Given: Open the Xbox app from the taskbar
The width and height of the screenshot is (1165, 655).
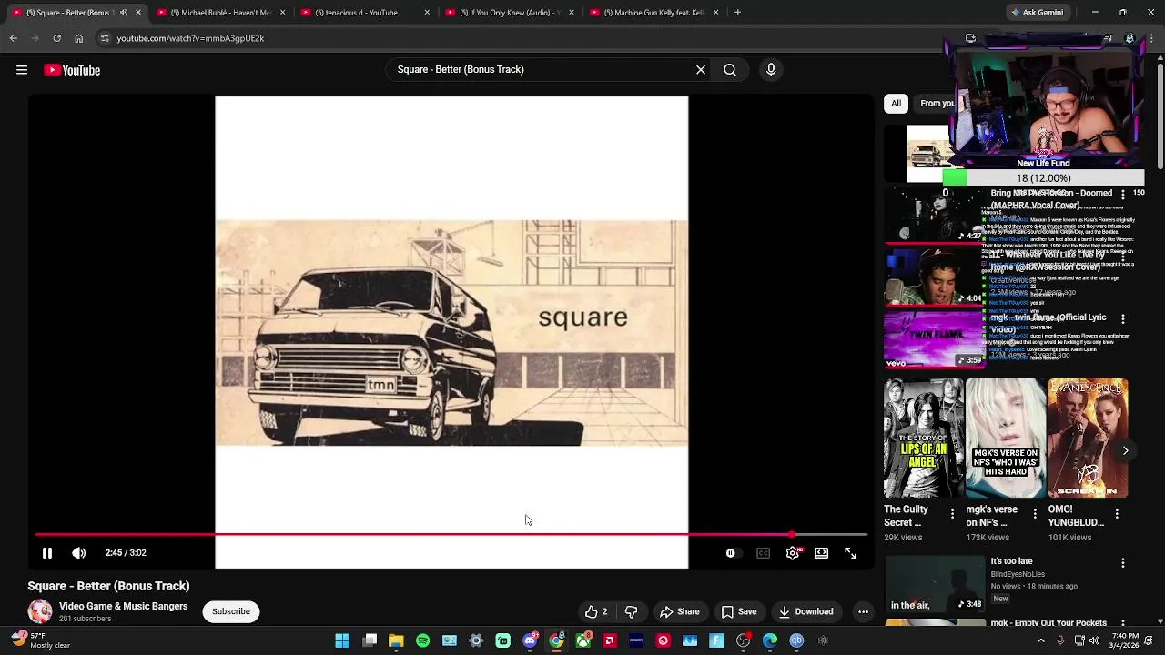Looking at the screenshot, I should 582,640.
